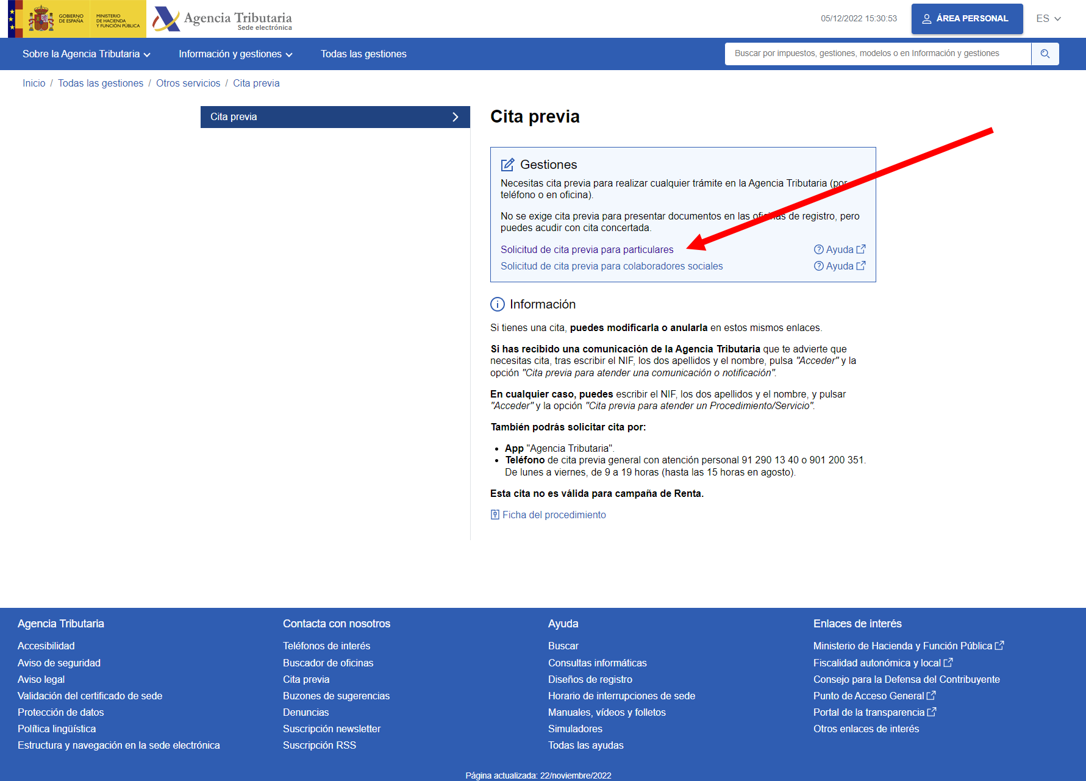Navigate to Inicio breadcrumb

(x=34, y=83)
